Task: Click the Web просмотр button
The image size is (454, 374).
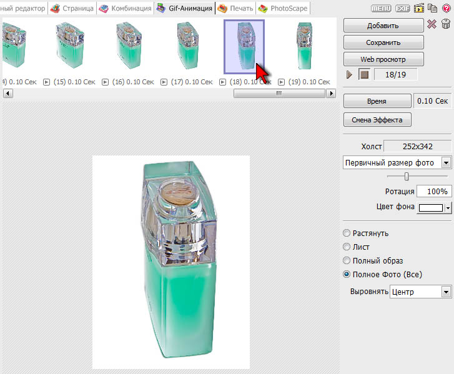Action: [x=383, y=59]
